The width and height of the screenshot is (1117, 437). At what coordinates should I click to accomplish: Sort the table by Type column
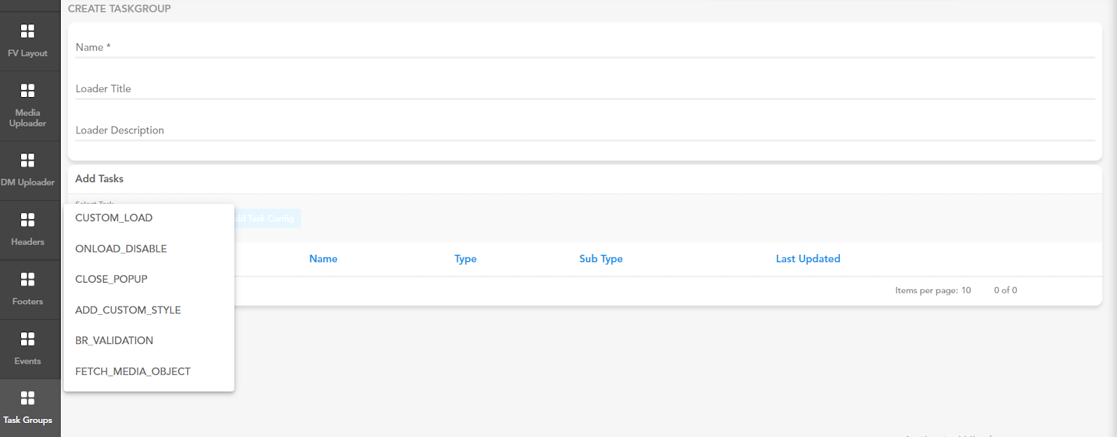[466, 258]
